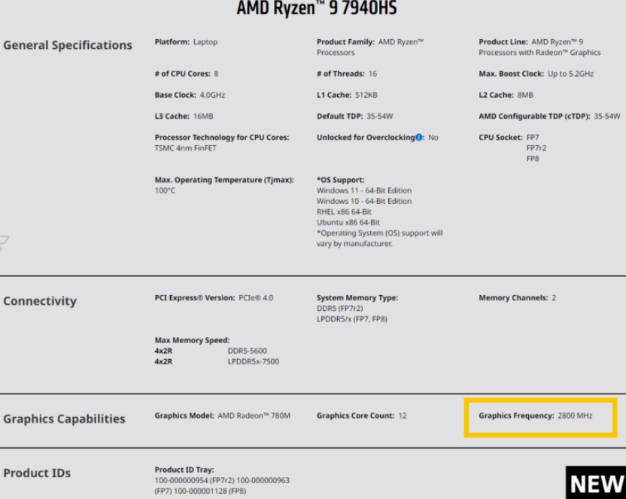The width and height of the screenshot is (626, 499).
Task: Click the Max Memory Speed label
Action: pyautogui.click(x=192, y=340)
